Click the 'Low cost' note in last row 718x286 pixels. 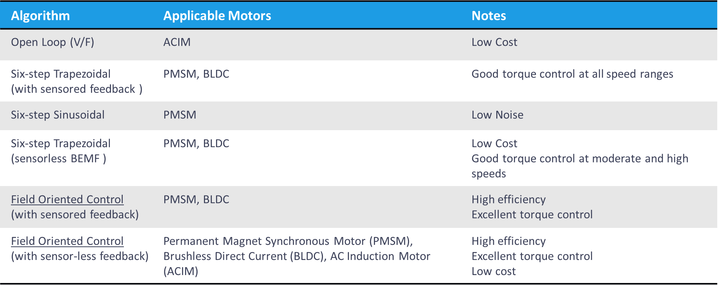494,271
